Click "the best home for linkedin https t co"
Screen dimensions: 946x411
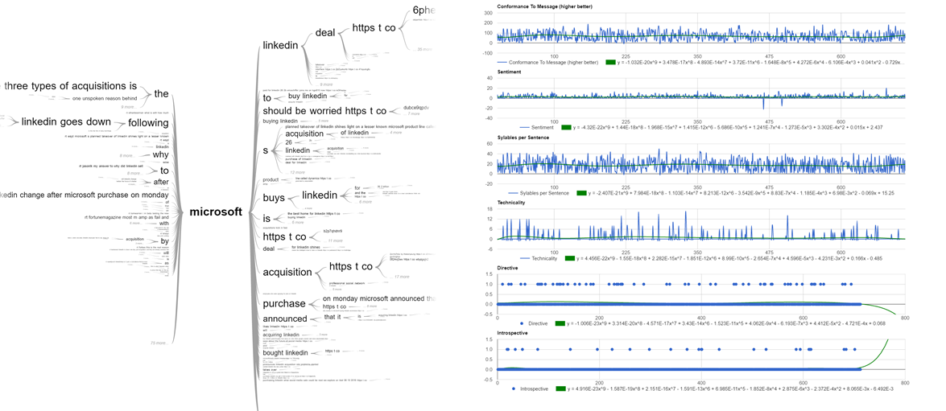[x=313, y=213]
